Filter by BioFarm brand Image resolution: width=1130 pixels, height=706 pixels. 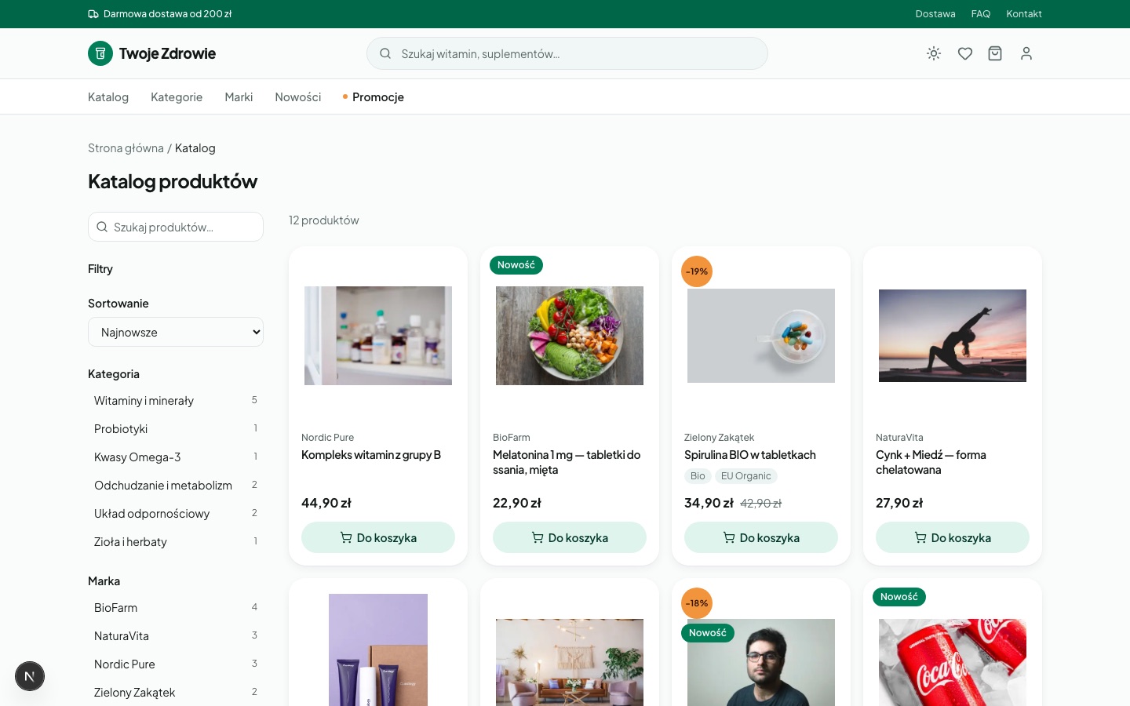pos(176,608)
